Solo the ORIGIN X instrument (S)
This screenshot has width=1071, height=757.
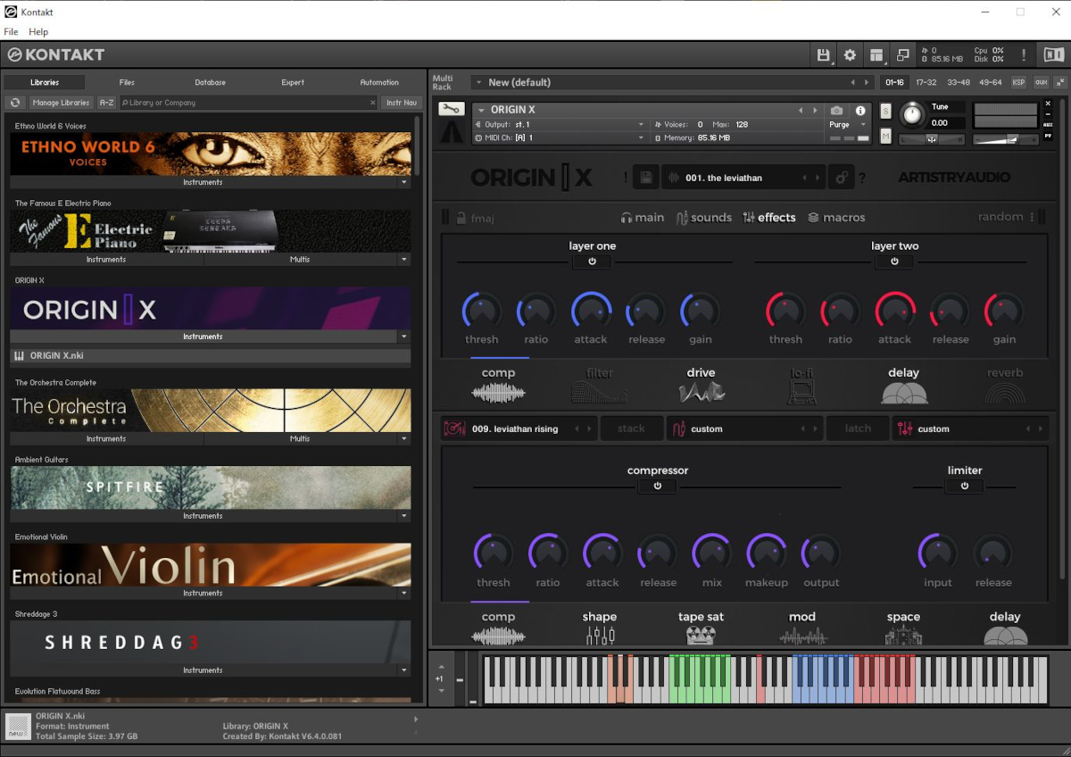pyautogui.click(x=885, y=111)
